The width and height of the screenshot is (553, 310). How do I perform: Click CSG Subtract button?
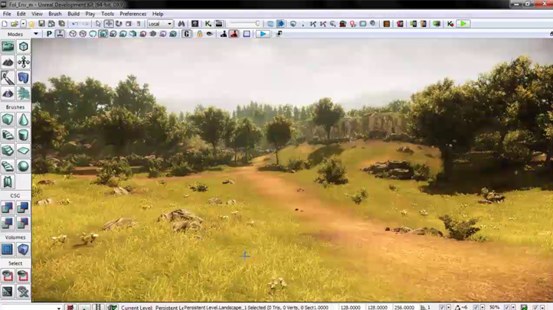coord(23,208)
